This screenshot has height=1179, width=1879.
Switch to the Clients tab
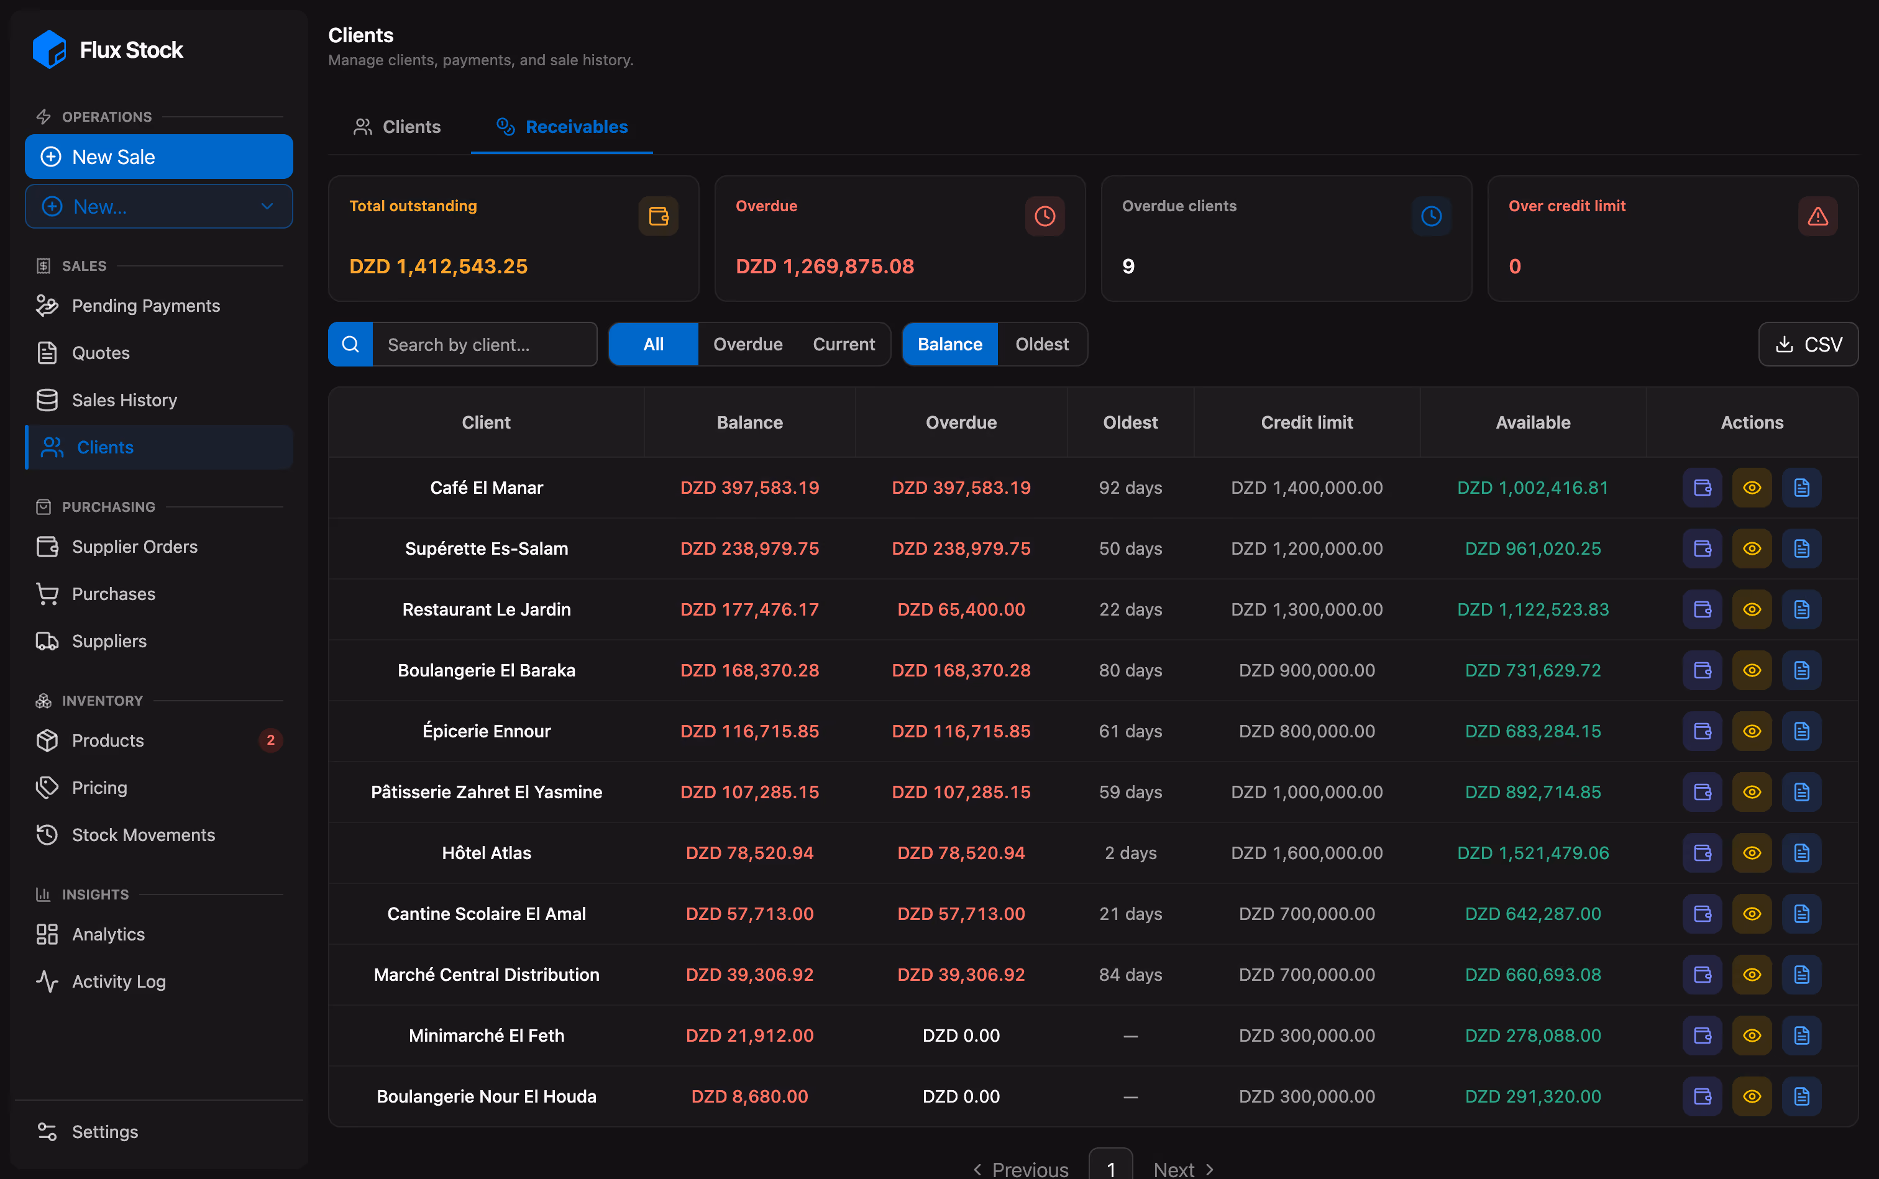(397, 126)
